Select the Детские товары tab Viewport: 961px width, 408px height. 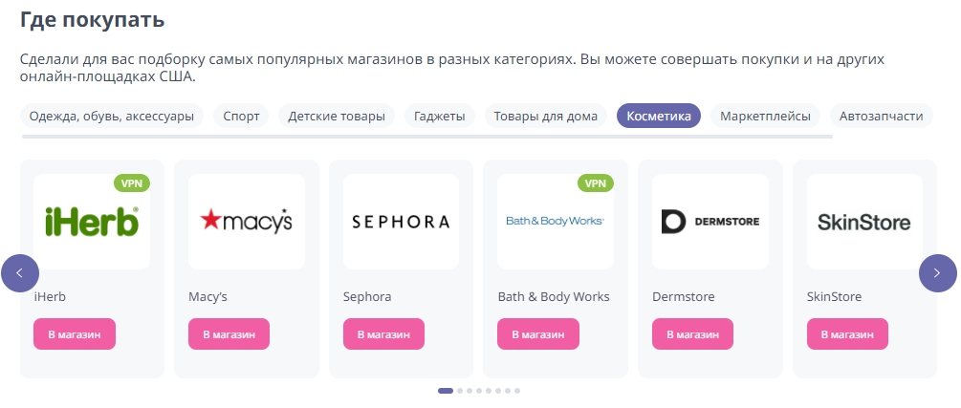(338, 117)
